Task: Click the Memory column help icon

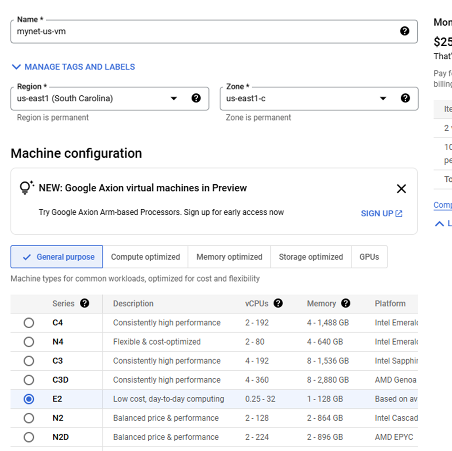Action: tap(345, 303)
